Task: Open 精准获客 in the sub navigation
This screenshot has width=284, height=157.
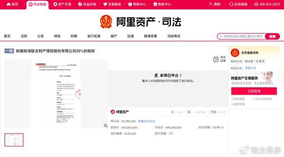Action: click(151, 36)
